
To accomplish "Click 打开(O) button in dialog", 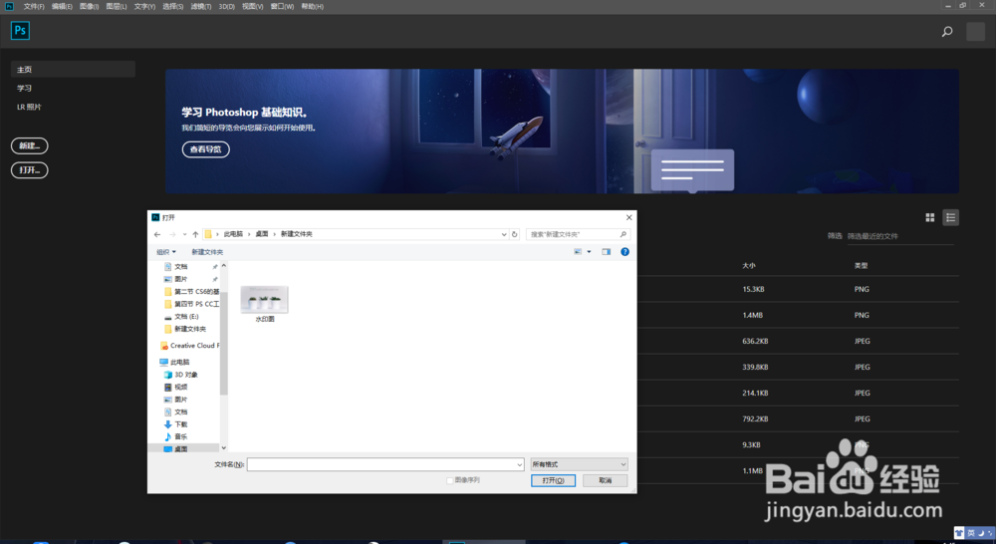I will [x=553, y=480].
